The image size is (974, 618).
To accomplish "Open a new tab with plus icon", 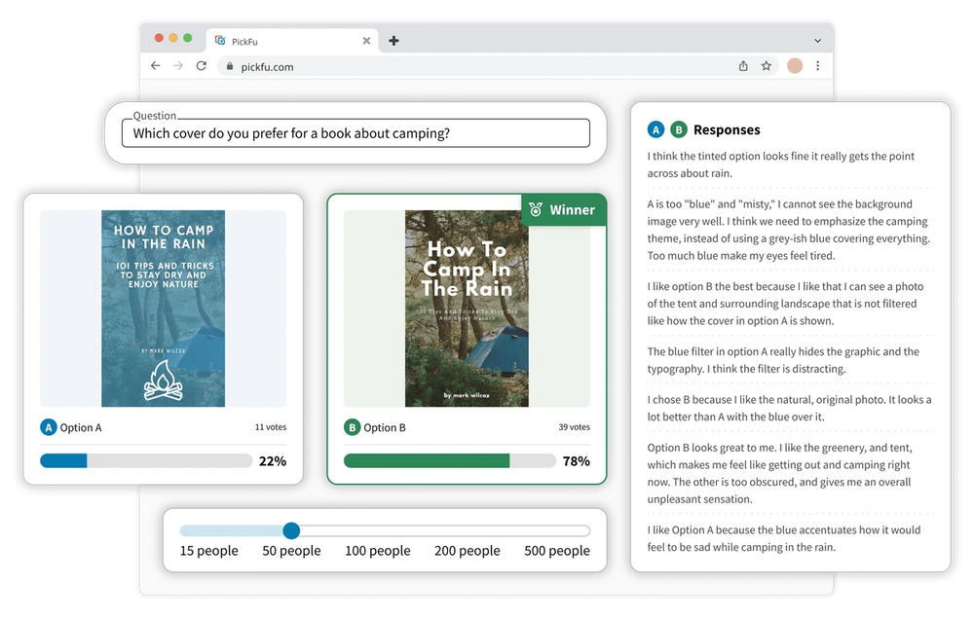I will (x=393, y=41).
